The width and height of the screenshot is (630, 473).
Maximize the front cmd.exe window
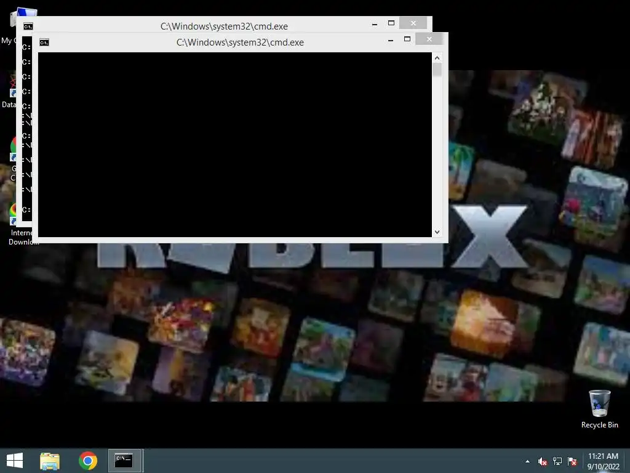(407, 39)
